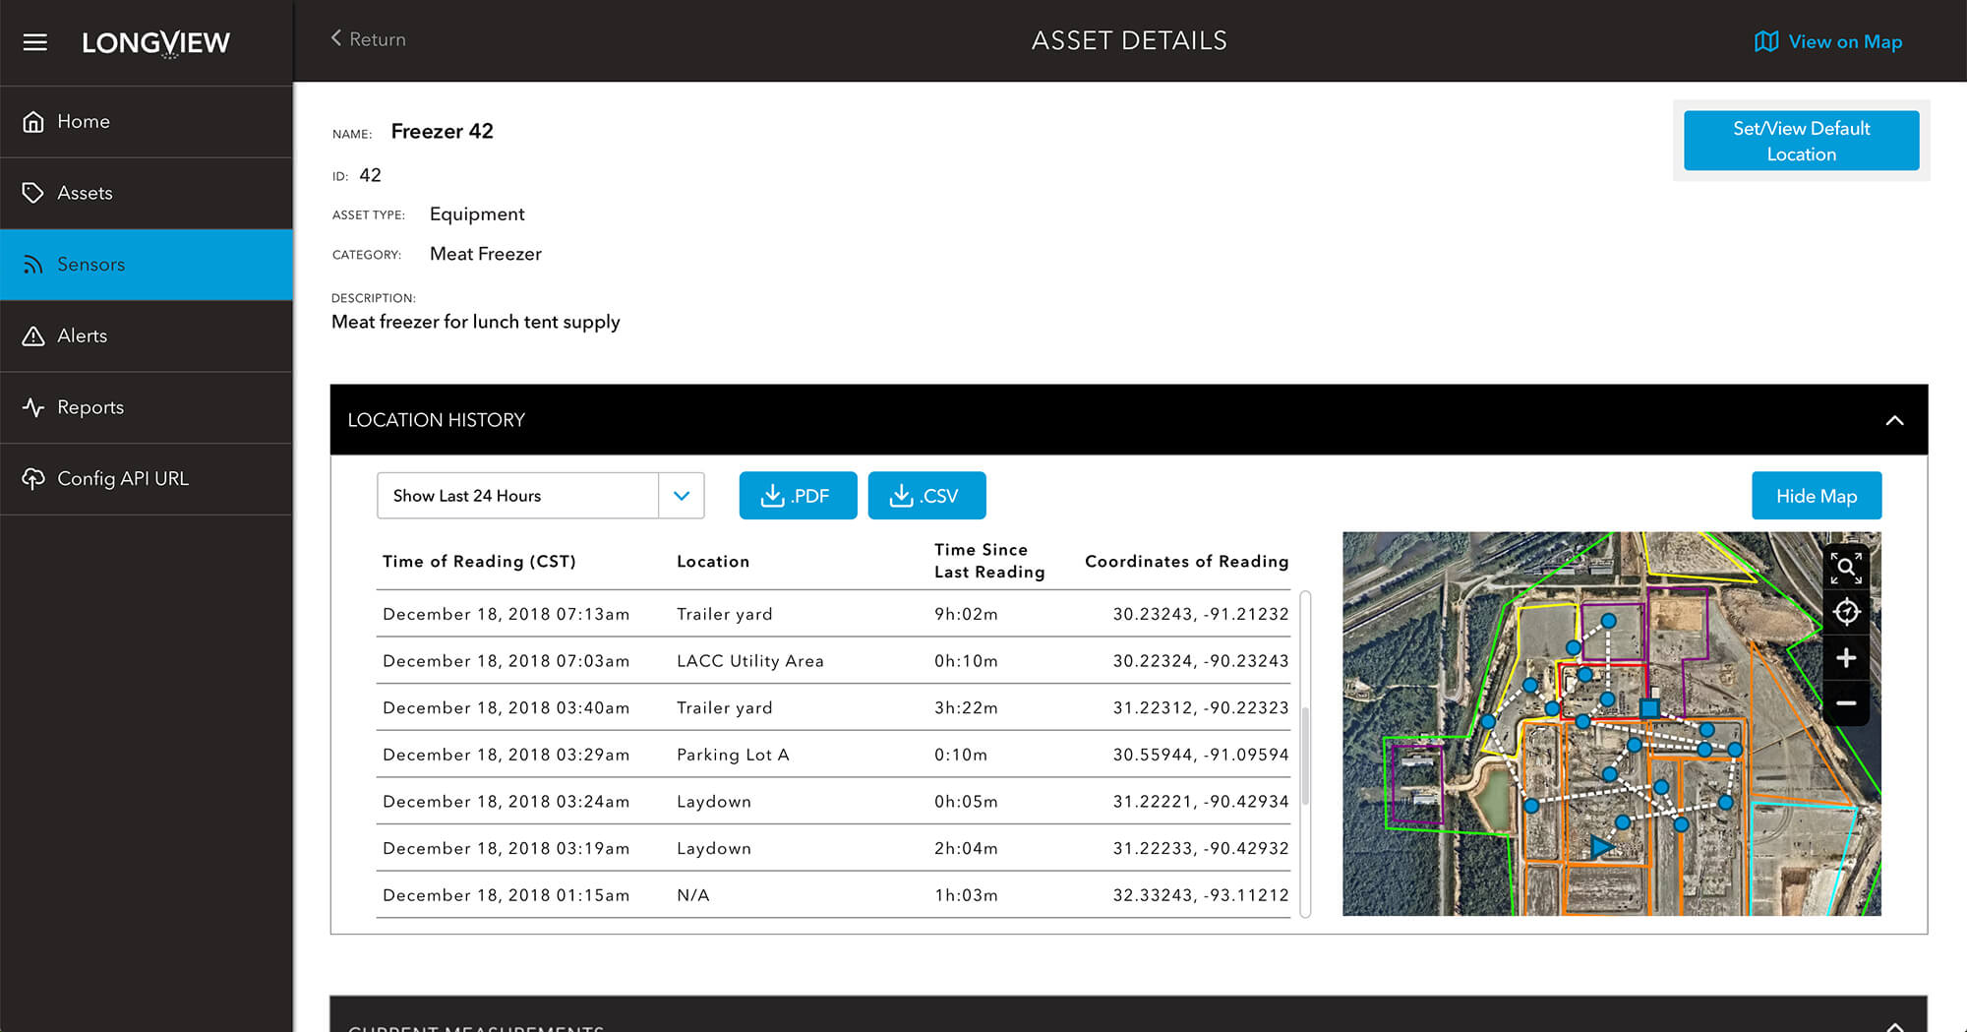1967x1032 pixels.
Task: Click the description 'Meat freezer for lunch tent supply'
Action: (476, 322)
